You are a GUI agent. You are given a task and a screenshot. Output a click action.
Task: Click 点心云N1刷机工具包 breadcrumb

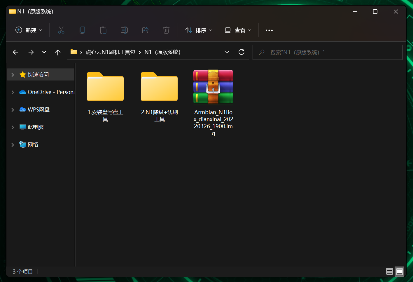(x=110, y=52)
